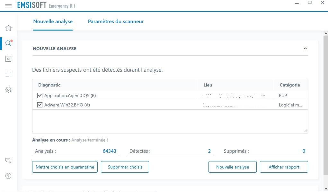Start a Nouvelle analyse with the button
This screenshot has height=192, width=328.
[x=232, y=167]
